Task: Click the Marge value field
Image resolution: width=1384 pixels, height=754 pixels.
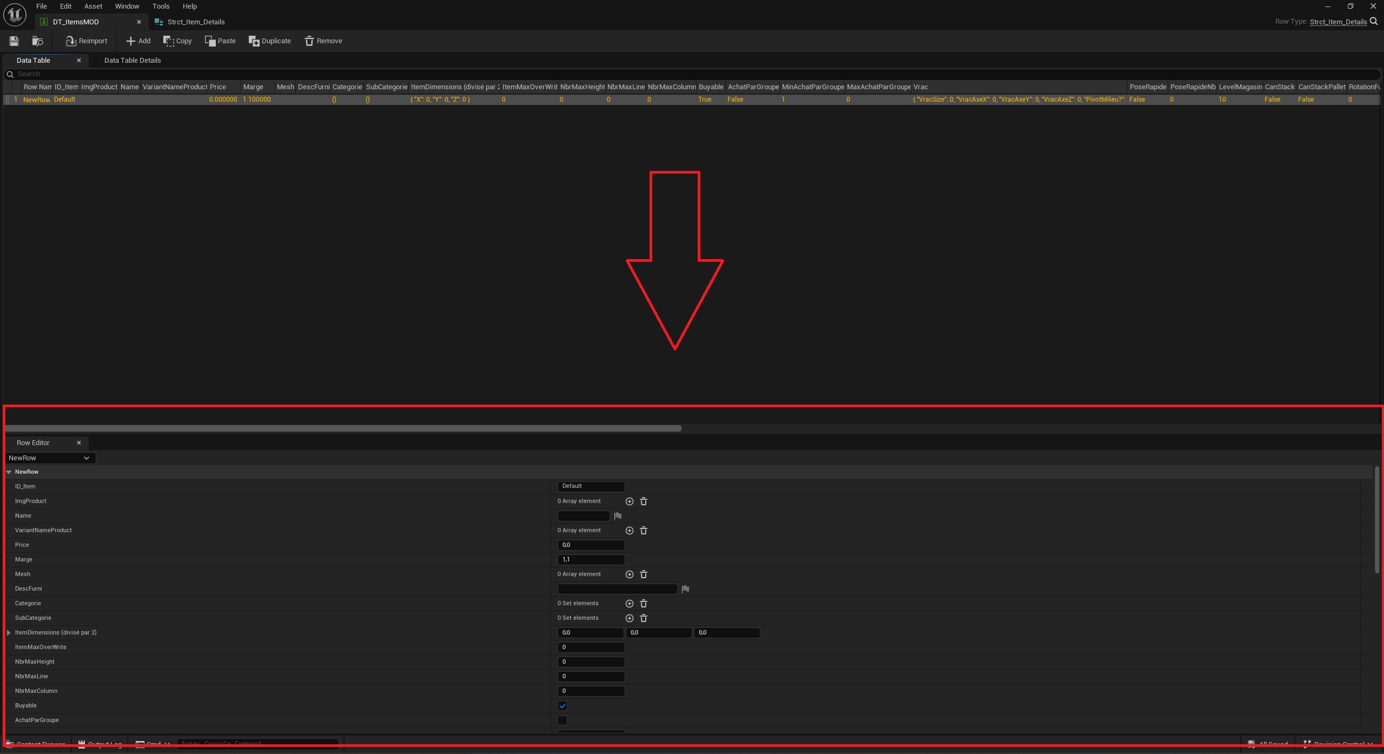Action: [591, 560]
